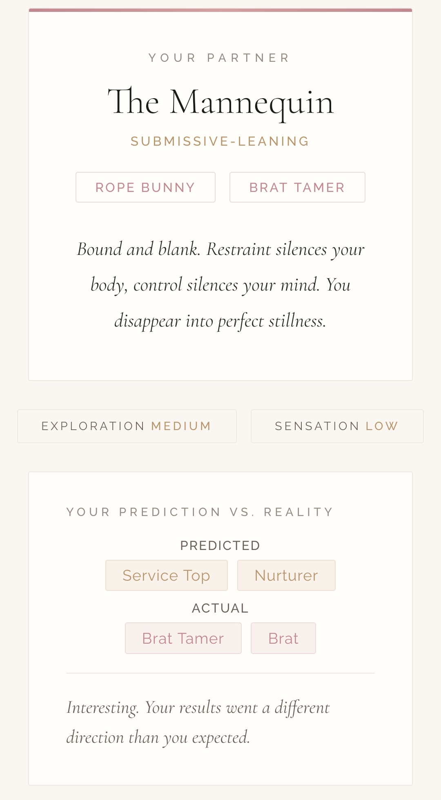Click the Rope Bunny trait tag
This screenshot has width=441, height=800.
click(145, 187)
